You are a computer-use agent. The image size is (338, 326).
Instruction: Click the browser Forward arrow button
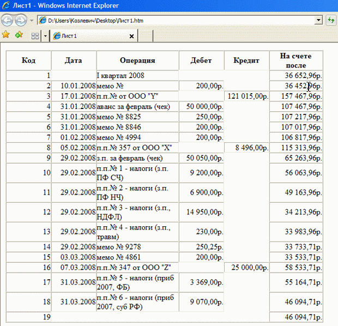click(21, 20)
